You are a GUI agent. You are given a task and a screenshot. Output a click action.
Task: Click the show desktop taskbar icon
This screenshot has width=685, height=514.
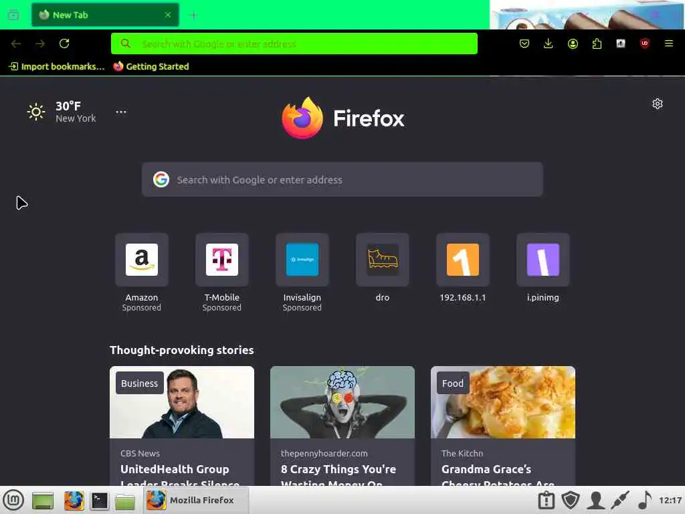[43, 501]
